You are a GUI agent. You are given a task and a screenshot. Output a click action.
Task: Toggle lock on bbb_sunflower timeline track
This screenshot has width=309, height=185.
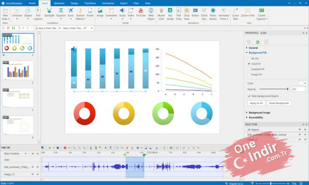(x=38, y=167)
